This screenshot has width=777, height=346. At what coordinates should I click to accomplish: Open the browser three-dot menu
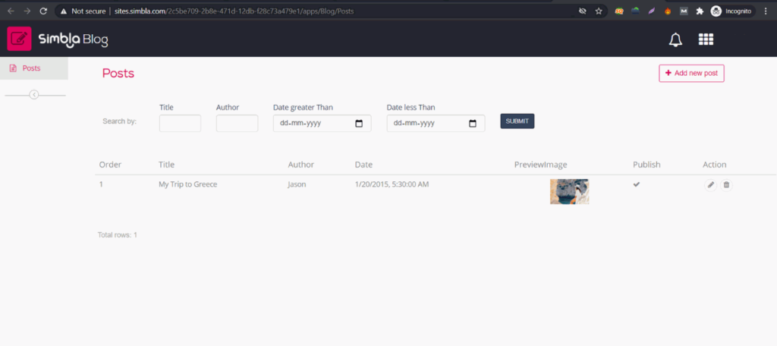click(x=766, y=11)
